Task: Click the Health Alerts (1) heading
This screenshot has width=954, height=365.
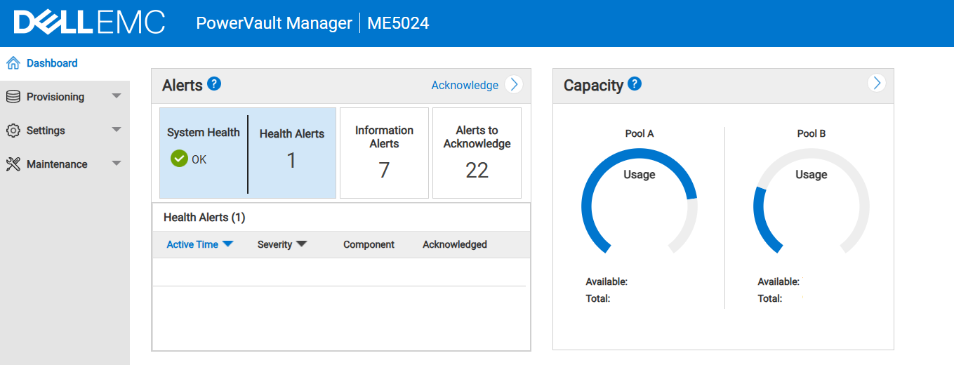Action: click(x=204, y=218)
